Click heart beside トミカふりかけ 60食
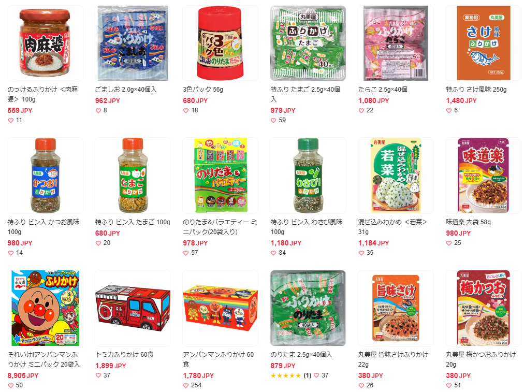 pyautogui.click(x=98, y=375)
